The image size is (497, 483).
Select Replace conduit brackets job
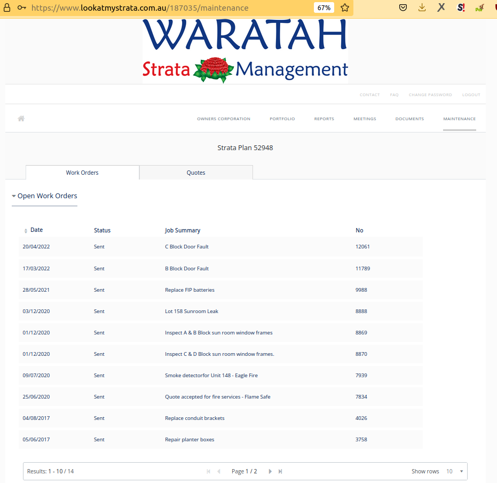pos(195,418)
